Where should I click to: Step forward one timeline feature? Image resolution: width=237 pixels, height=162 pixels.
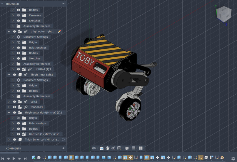pyautogui.click(x=19, y=158)
